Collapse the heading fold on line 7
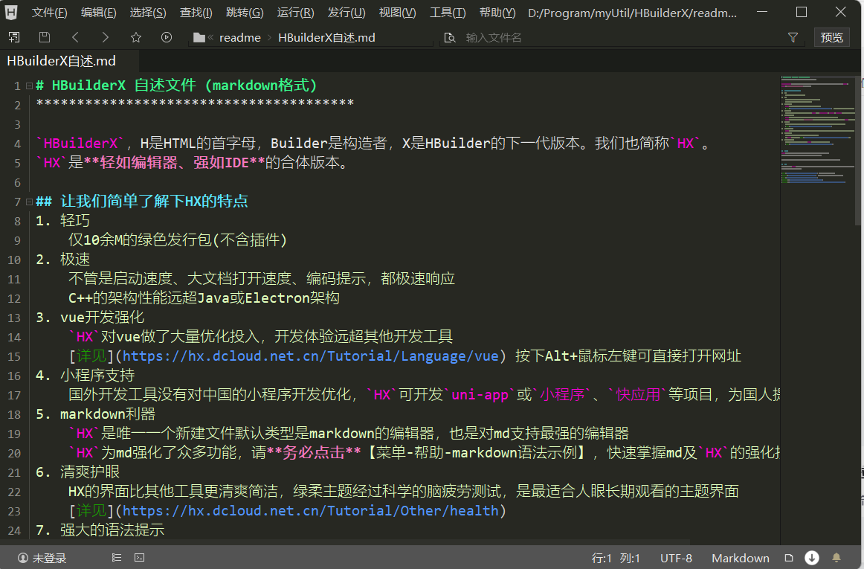This screenshot has width=864, height=569. (29, 202)
